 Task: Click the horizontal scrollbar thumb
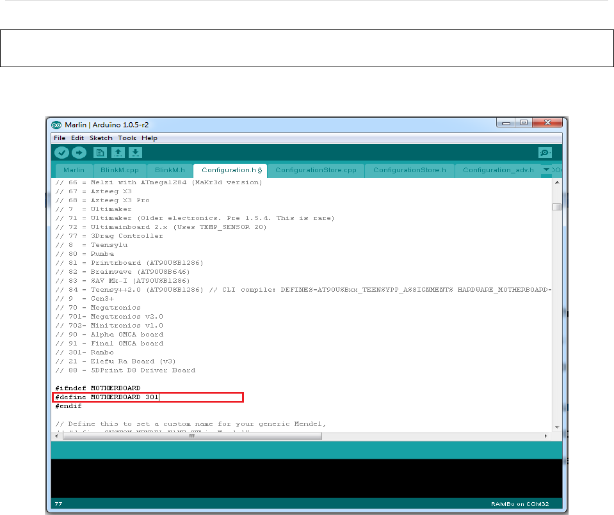(x=192, y=436)
